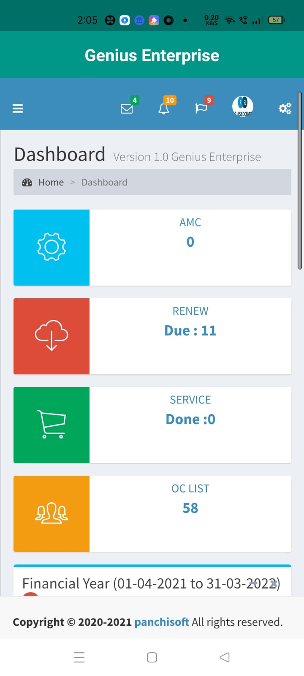Tap the Android back navigation button
The width and height of the screenshot is (304, 676).
tap(225, 657)
